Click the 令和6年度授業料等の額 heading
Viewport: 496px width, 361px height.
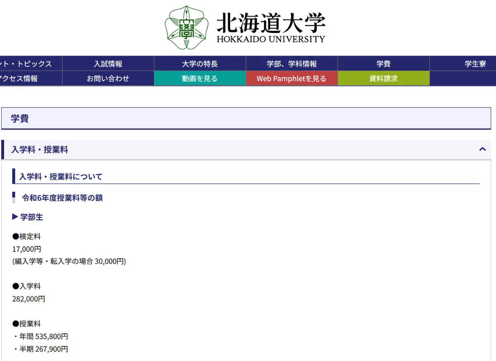pos(62,198)
